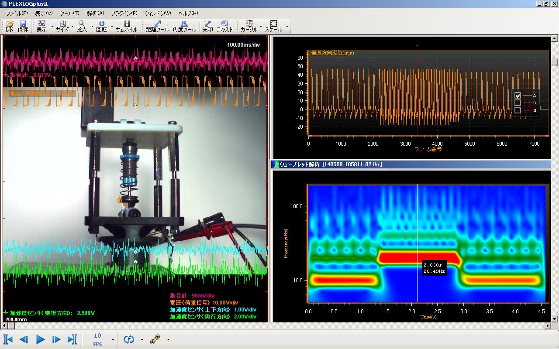Expand the スケール dropdown arrow
The height and width of the screenshot is (349, 559).
[x=287, y=27]
